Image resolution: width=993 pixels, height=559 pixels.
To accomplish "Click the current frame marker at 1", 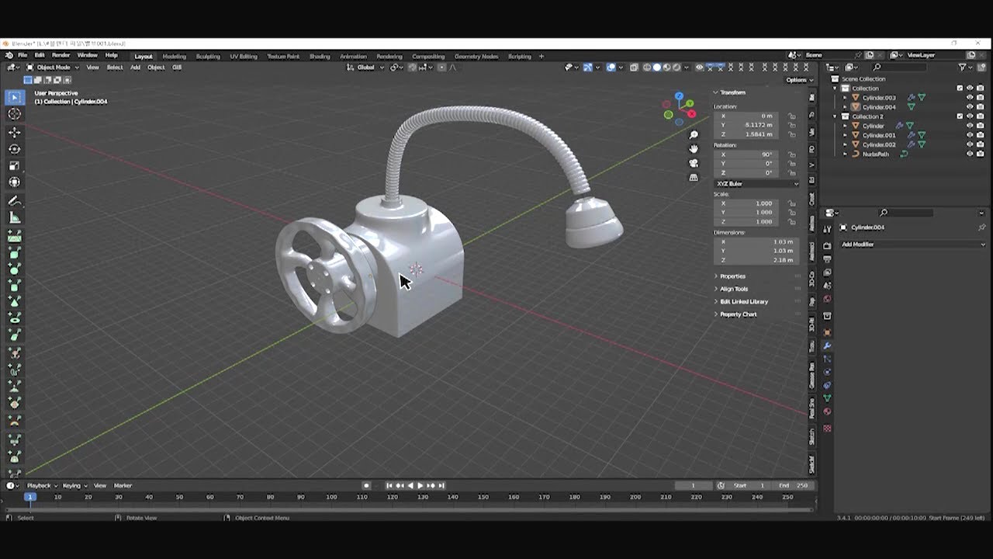I will click(x=29, y=497).
